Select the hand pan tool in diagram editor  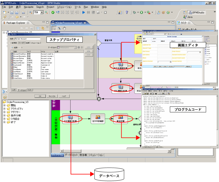[x=64, y=28]
